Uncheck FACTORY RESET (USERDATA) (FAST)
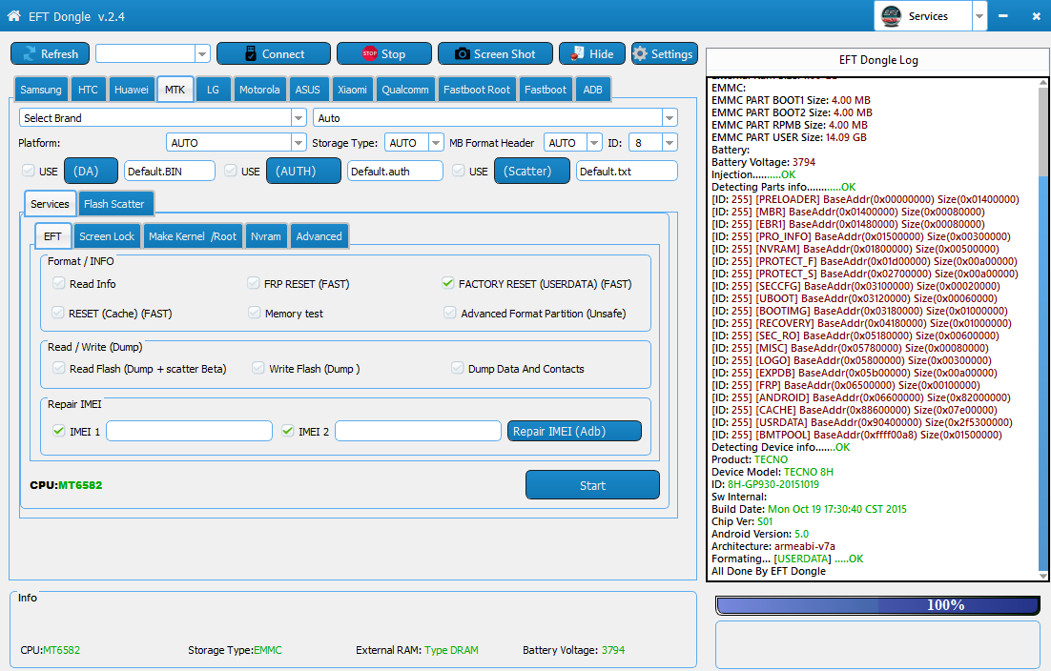Screen dimensions: 1051x671 click(x=447, y=283)
